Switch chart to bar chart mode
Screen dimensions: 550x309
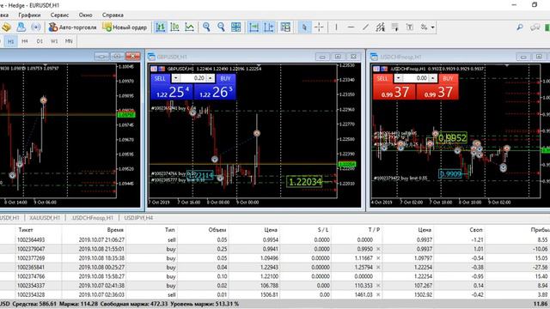[161, 27]
